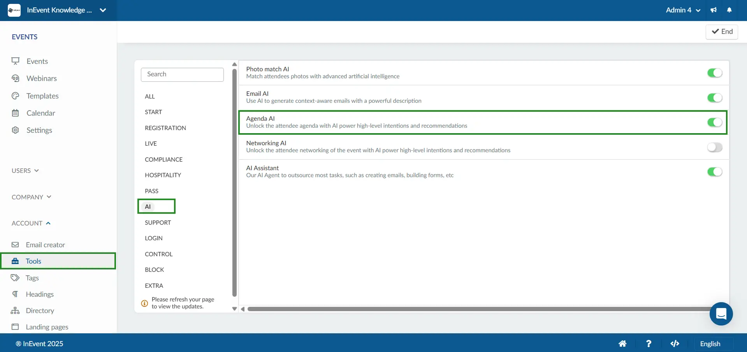Click the Photo match AI row title

pyautogui.click(x=267, y=69)
